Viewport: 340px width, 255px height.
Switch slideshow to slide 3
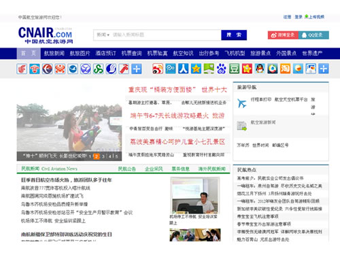point(103,156)
